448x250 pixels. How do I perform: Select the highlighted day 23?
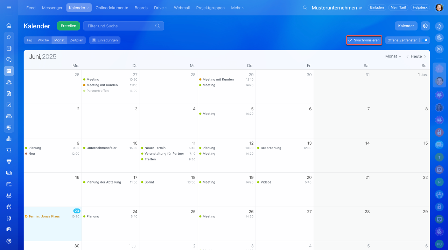pyautogui.click(x=77, y=211)
